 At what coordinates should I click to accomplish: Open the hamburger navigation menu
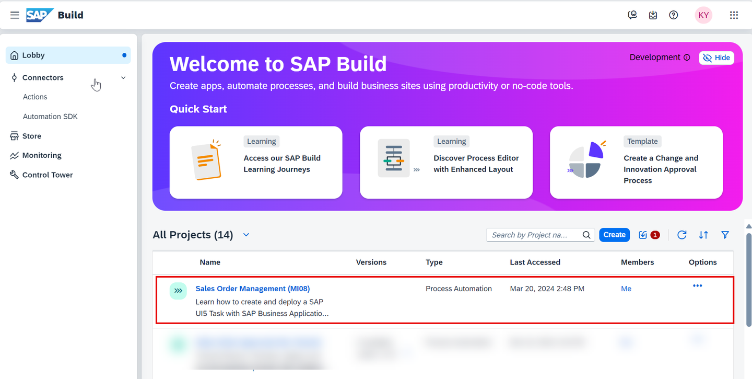pyautogui.click(x=15, y=15)
